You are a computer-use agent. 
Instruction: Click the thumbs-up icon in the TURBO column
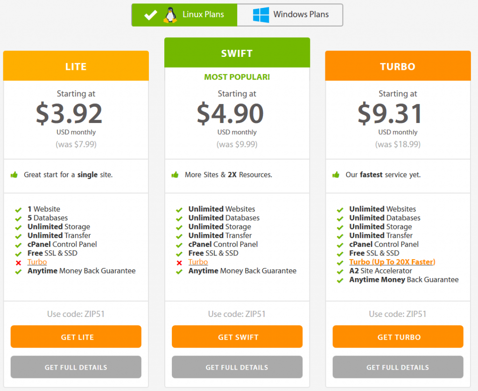tap(336, 175)
